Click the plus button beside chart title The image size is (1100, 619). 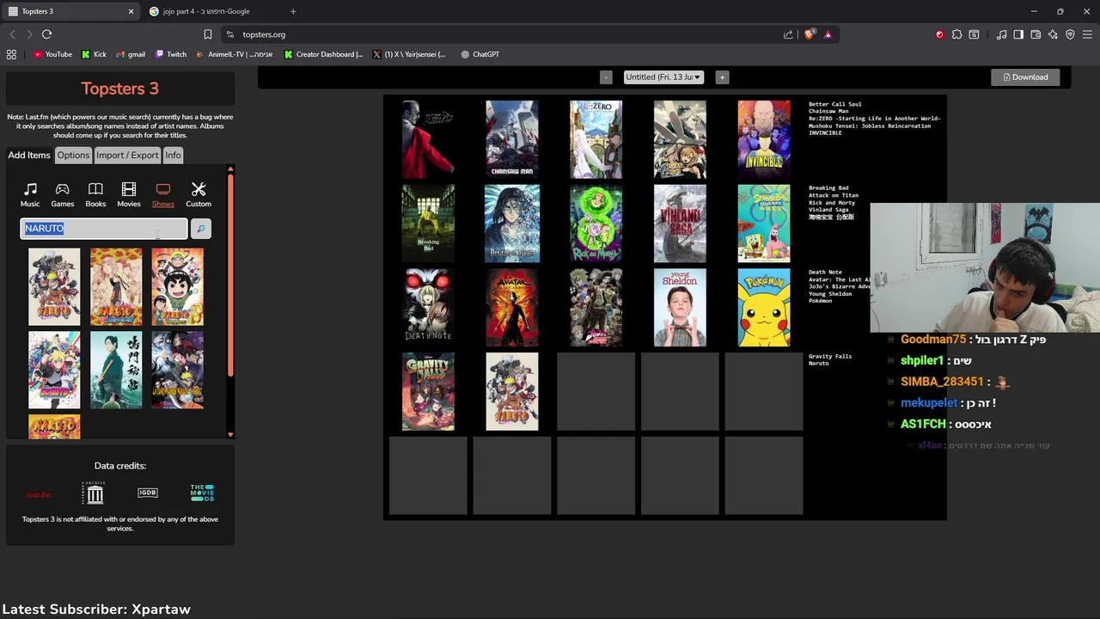point(722,77)
